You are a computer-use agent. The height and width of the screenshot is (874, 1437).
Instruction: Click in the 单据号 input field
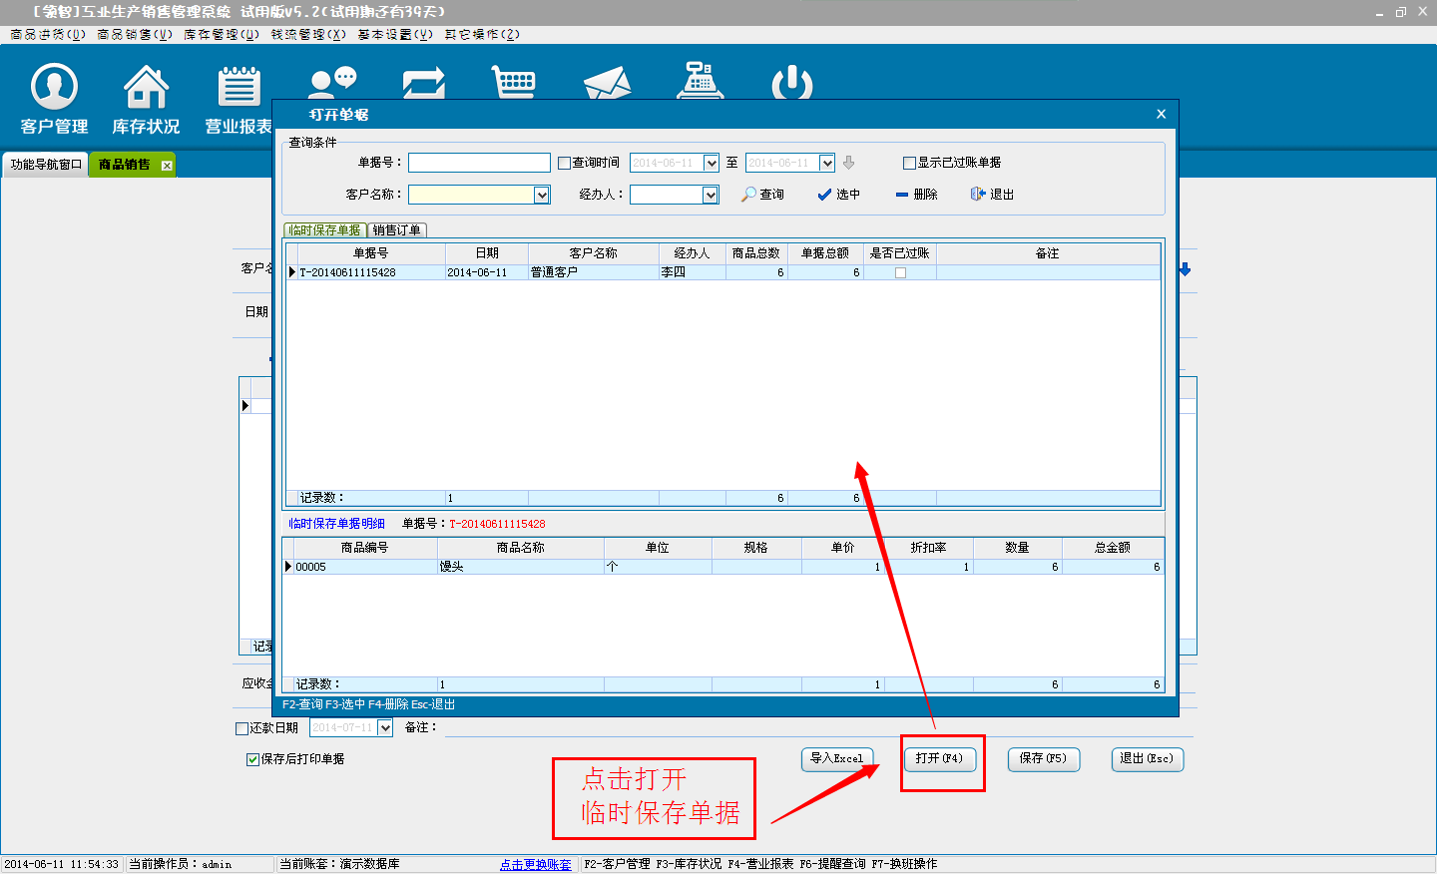coord(479,163)
